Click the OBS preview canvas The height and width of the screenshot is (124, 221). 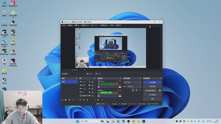[110, 48]
